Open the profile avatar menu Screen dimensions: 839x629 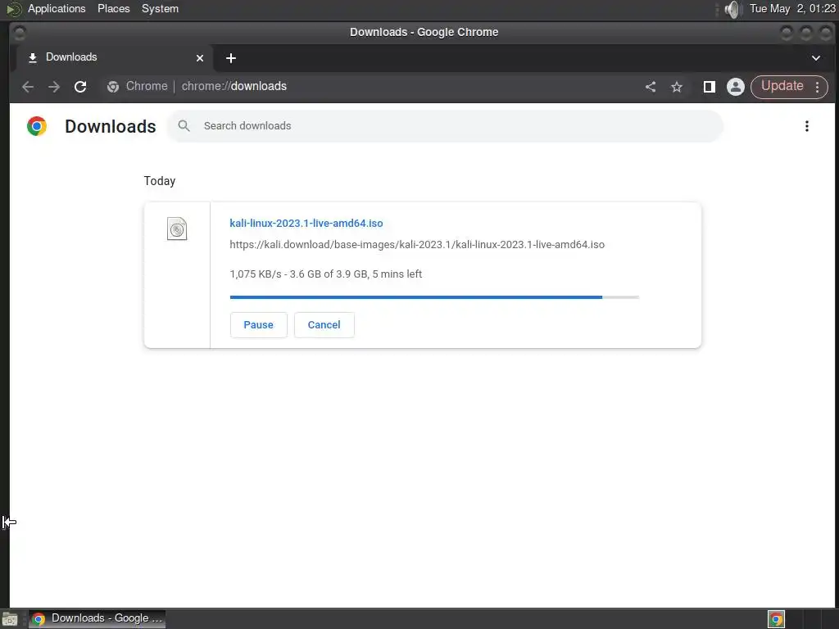point(736,87)
